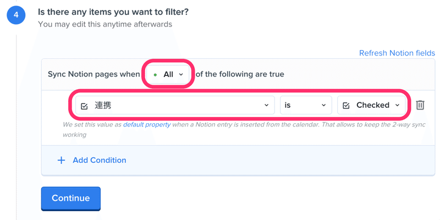Click the Refresh Notion fields link

(397, 53)
